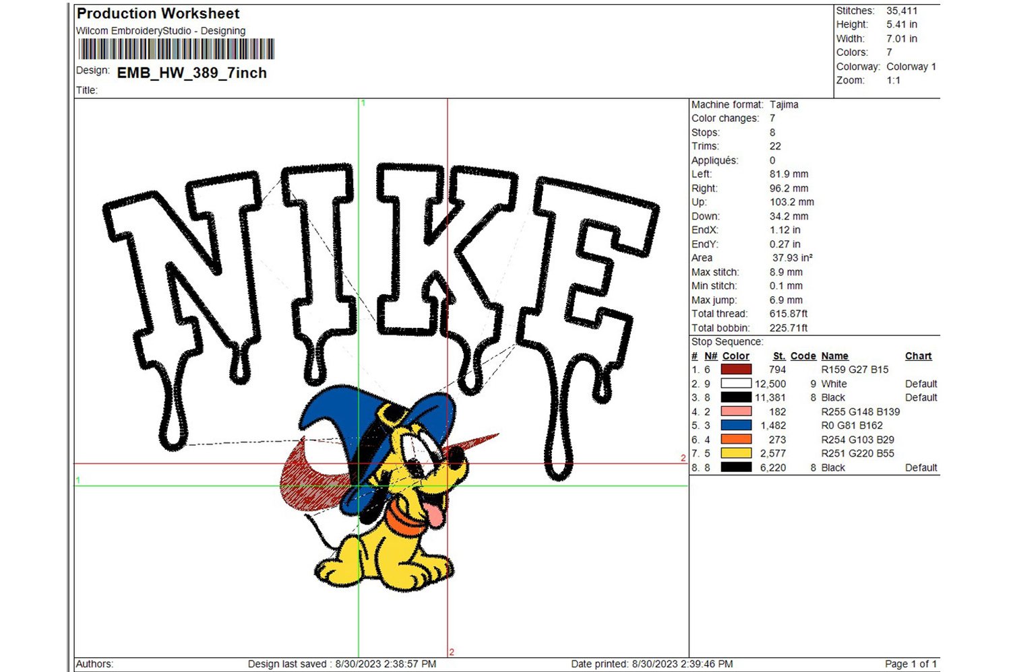
Task: Select the 'Wilcom EmbroideryStudio - Designing' text
Action: [x=160, y=31]
